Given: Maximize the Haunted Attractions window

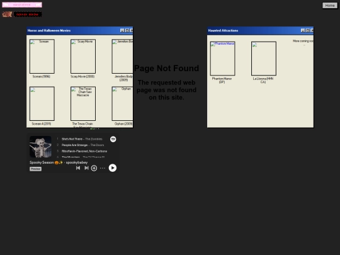Looking at the screenshot, I should [x=308, y=31].
